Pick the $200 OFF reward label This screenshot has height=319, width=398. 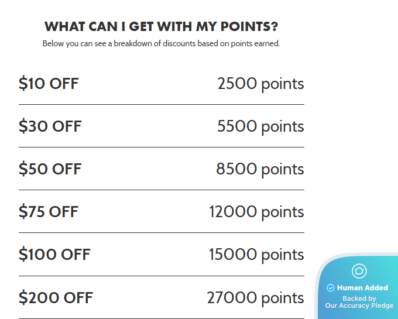point(56,297)
